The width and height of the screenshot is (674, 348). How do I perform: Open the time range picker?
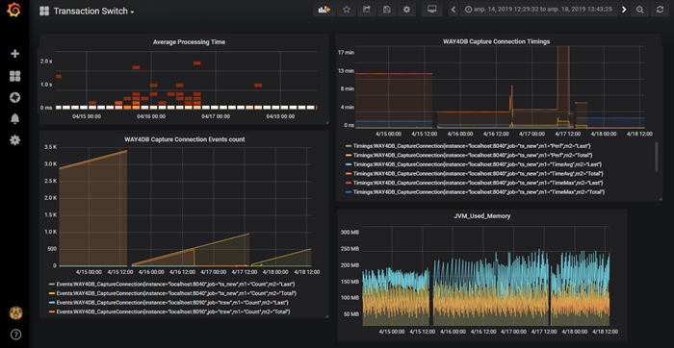coord(538,10)
